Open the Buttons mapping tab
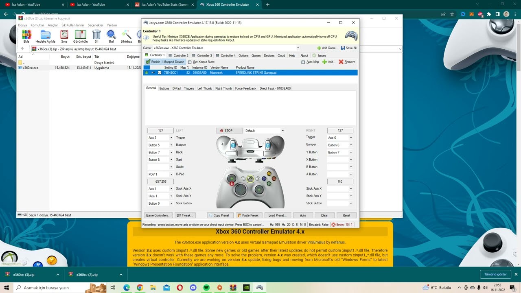This screenshot has width=521, height=293. point(164,88)
